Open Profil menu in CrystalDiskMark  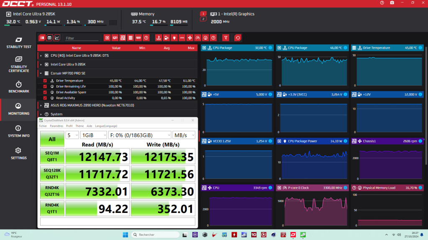[69, 126]
